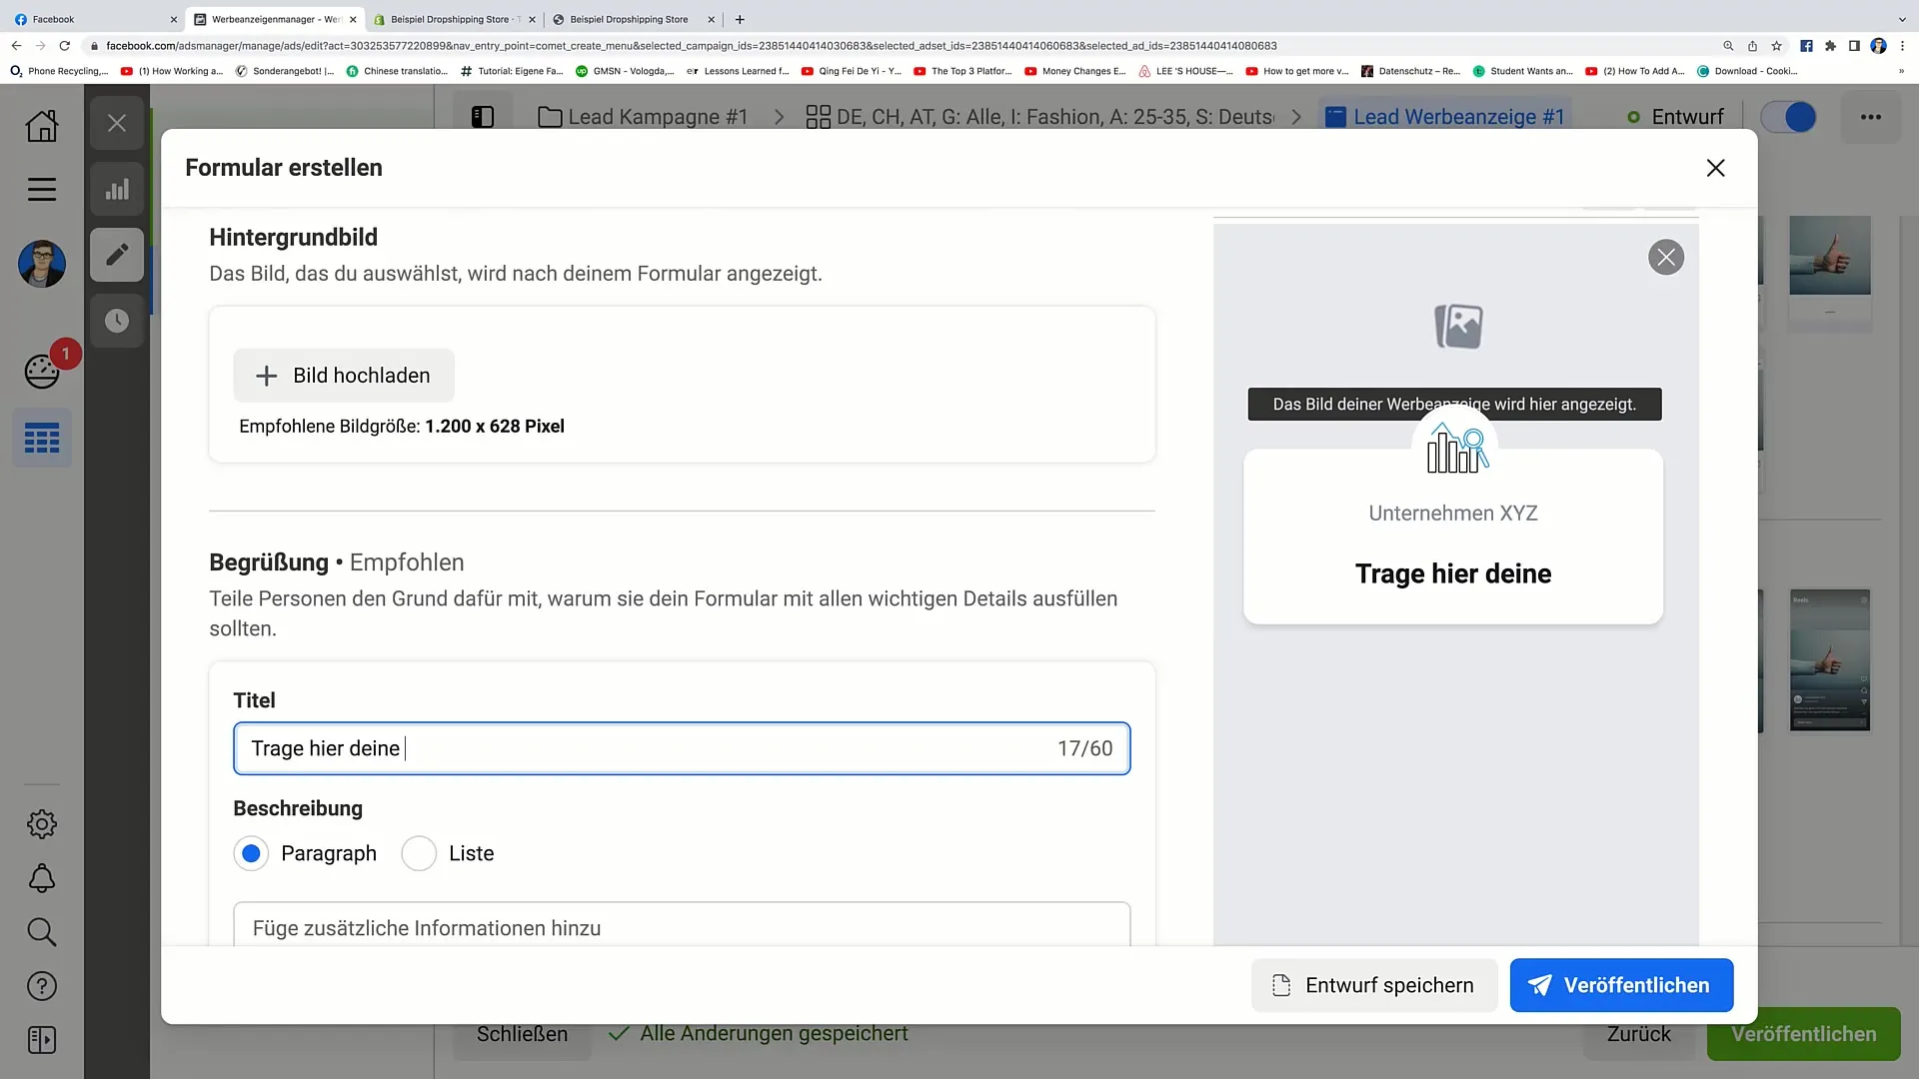Show more bookmarks with the overflow chevron
The height and width of the screenshot is (1079, 1919).
click(x=1901, y=71)
